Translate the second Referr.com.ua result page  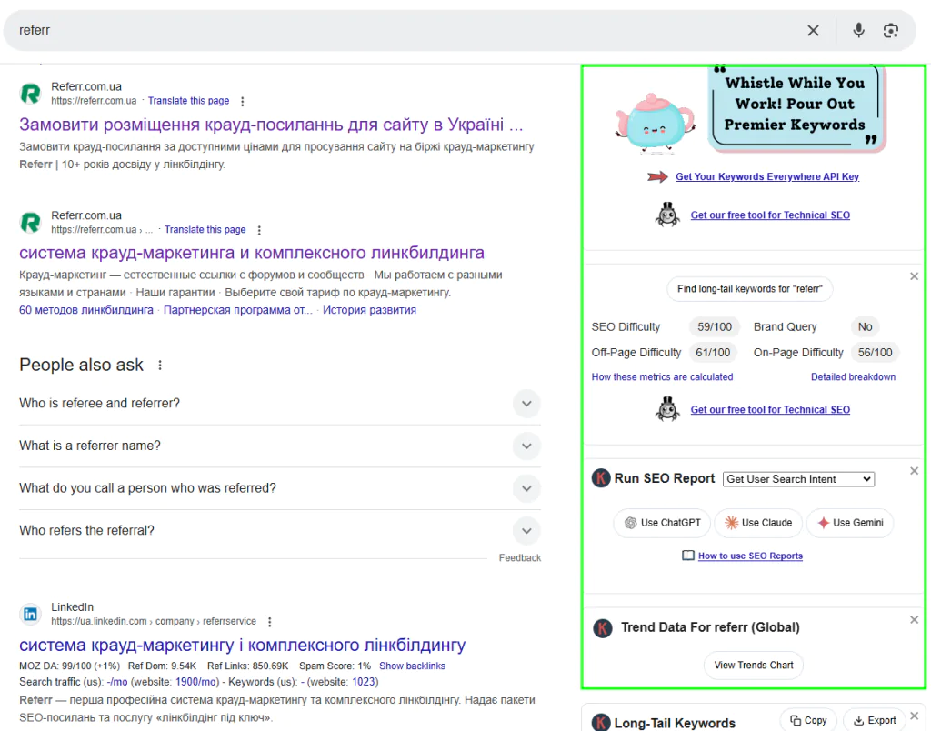pyautogui.click(x=205, y=230)
